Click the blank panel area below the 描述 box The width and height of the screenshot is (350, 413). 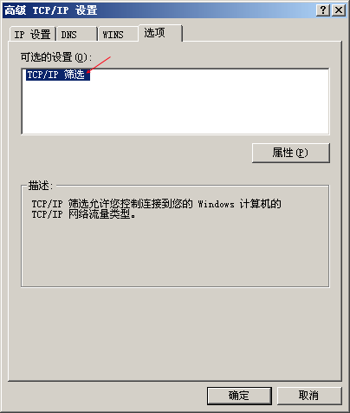[x=175, y=332]
